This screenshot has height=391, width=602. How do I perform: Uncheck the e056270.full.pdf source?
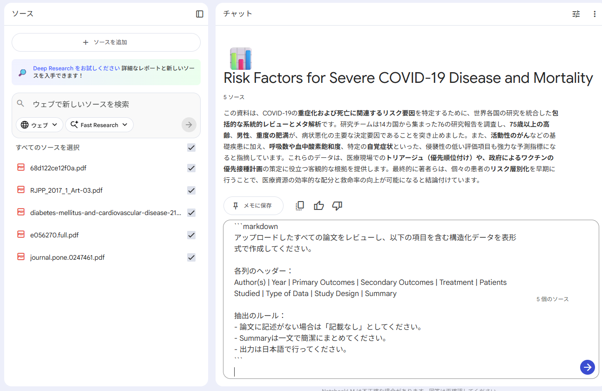[x=191, y=235]
